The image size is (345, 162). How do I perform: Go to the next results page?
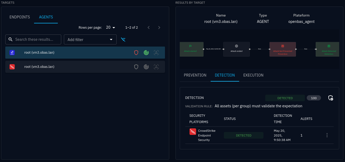tap(159, 28)
